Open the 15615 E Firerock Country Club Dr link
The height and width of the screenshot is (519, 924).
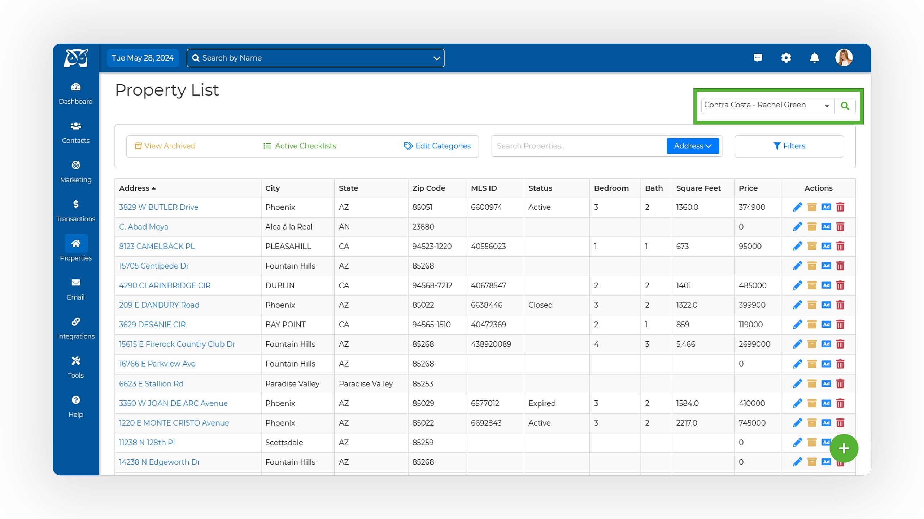coord(177,344)
